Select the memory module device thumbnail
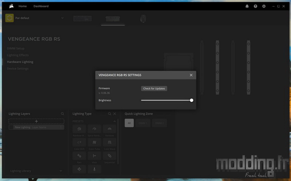The image size is (291, 181). coord(113,19)
